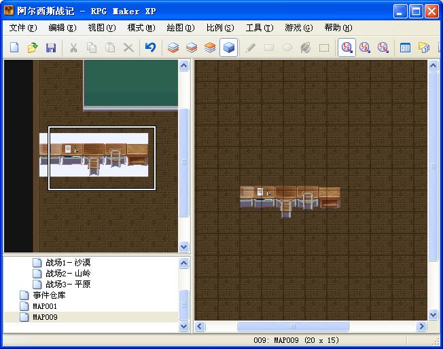
Task: Set zoom scale to 1/1
Action: coord(347,48)
